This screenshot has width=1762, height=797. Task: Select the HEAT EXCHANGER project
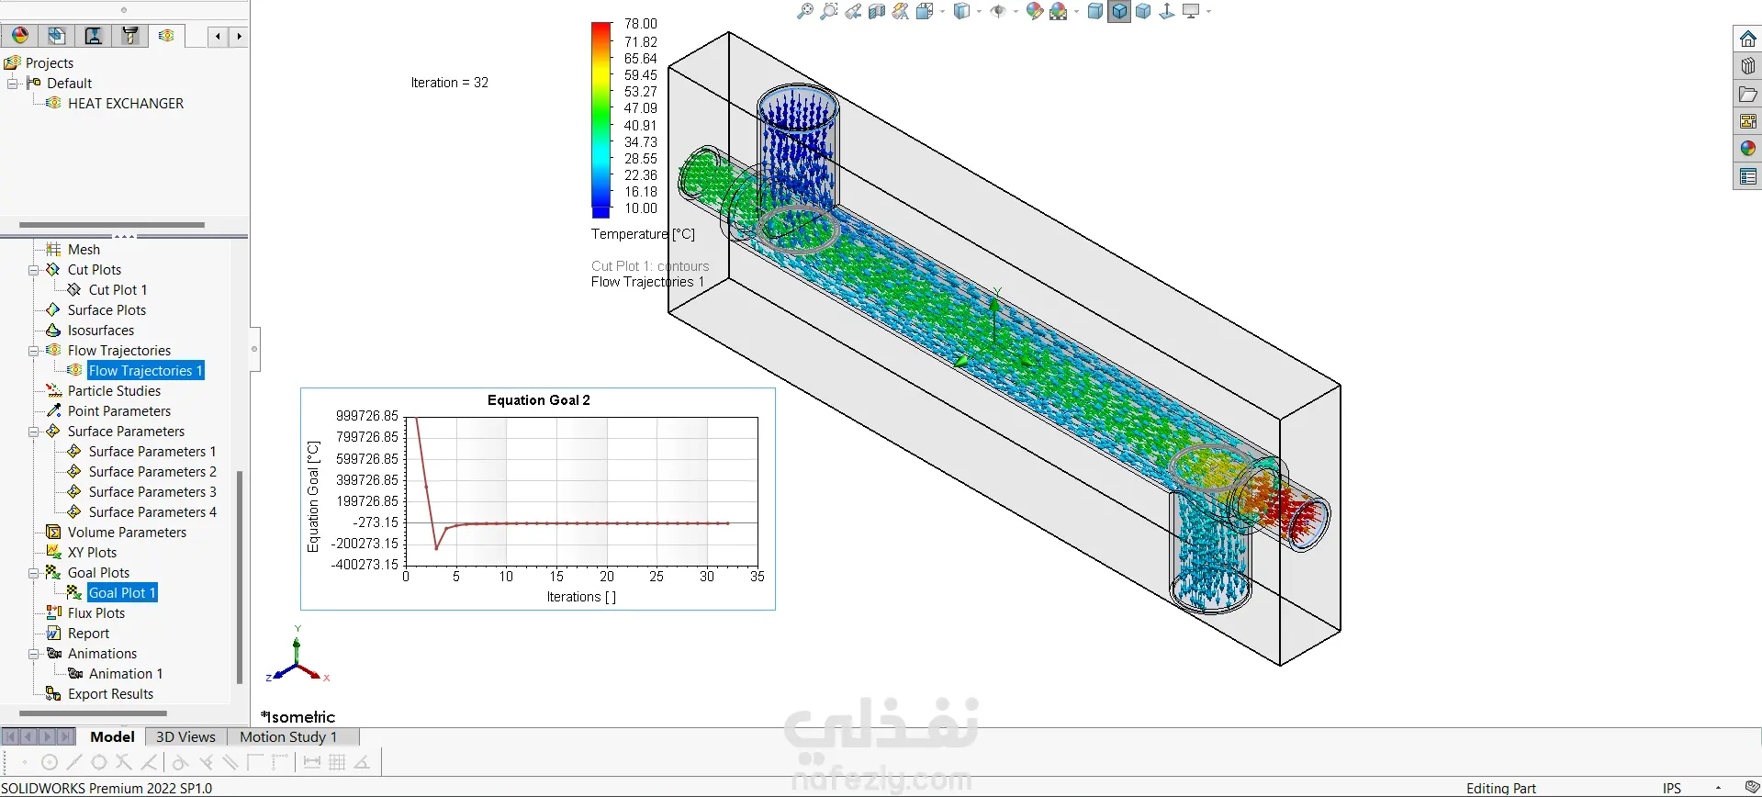click(x=126, y=104)
